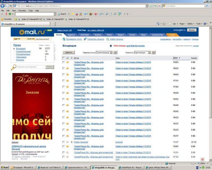The image size is (212, 170).
Task: Select checkbox for the 17:11 message
Action: [63, 81]
